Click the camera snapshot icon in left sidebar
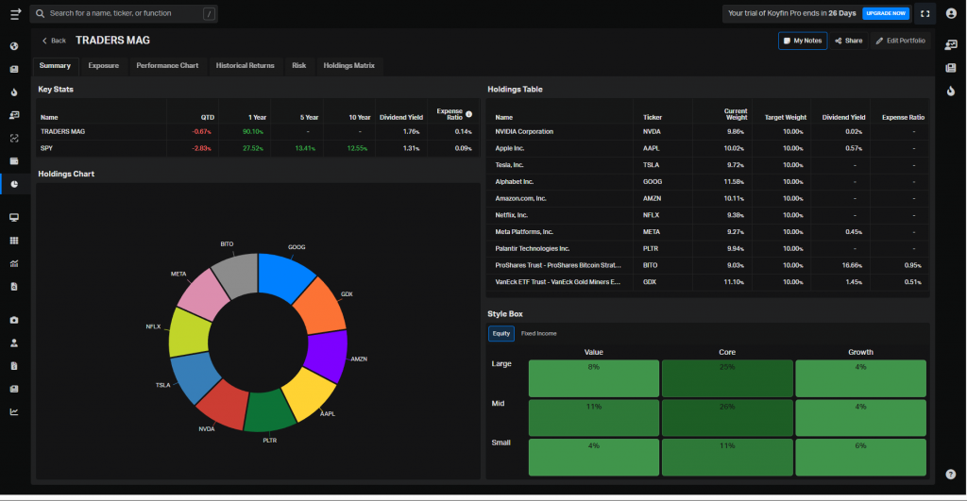The image size is (967, 501). (14, 320)
